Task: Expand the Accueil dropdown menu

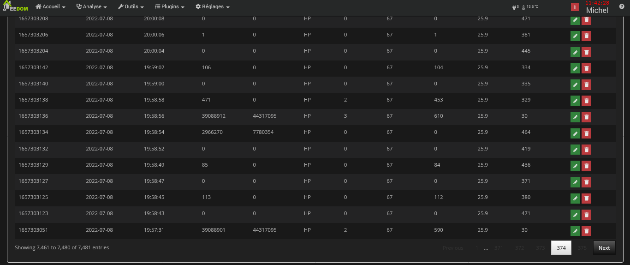Action: coord(51,7)
